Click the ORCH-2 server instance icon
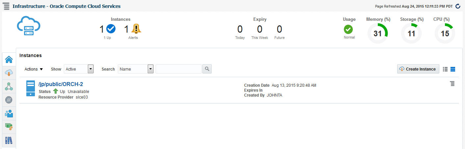 point(30,89)
